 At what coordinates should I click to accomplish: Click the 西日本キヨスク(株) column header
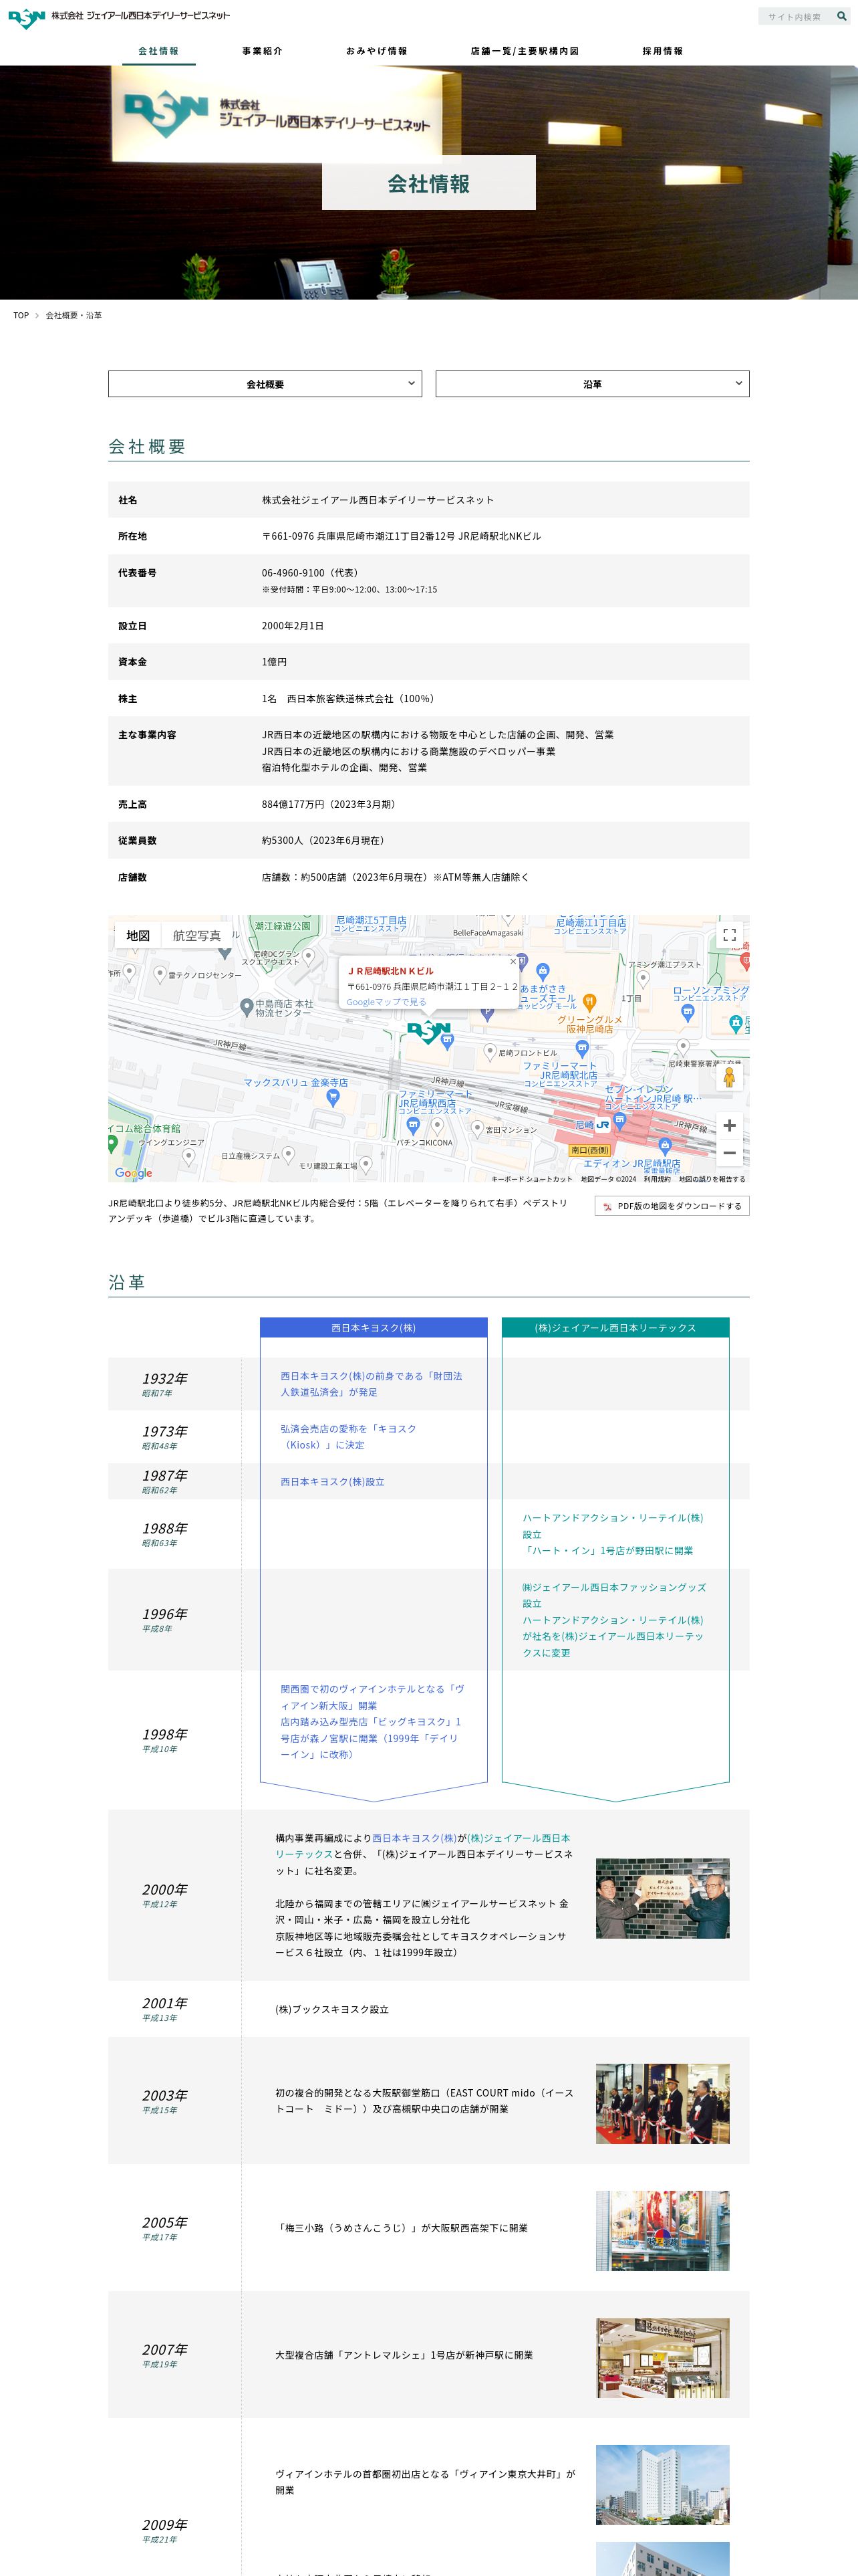click(x=374, y=1328)
